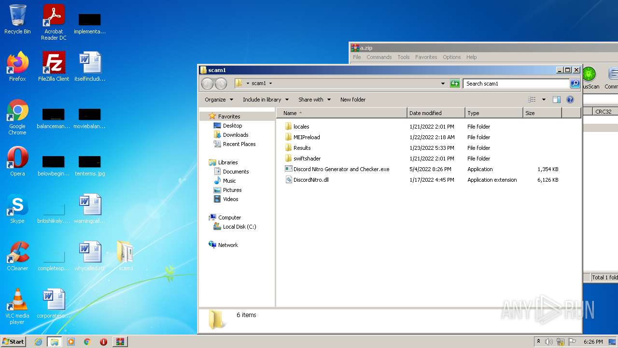The image size is (618, 348).
Task: Go forward in Explorer navigation
Action: [221, 84]
